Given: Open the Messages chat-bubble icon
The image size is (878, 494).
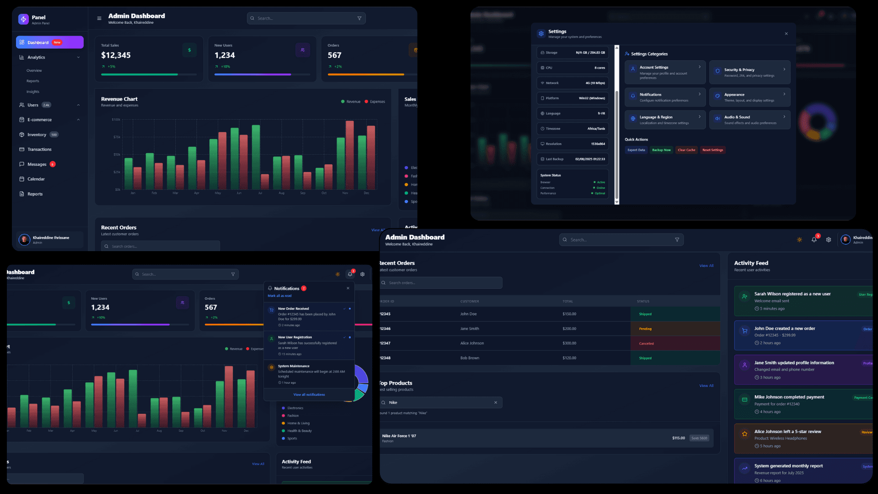Looking at the screenshot, I should click(x=21, y=164).
